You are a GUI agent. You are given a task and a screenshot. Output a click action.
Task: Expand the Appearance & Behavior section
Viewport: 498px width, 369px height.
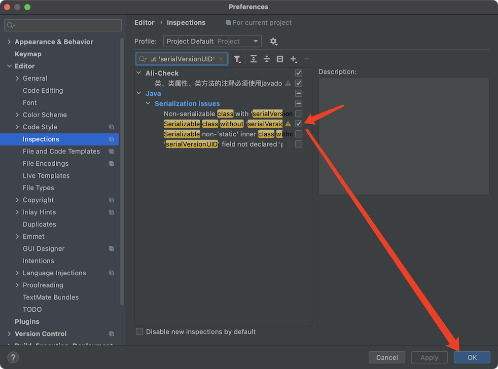9,42
